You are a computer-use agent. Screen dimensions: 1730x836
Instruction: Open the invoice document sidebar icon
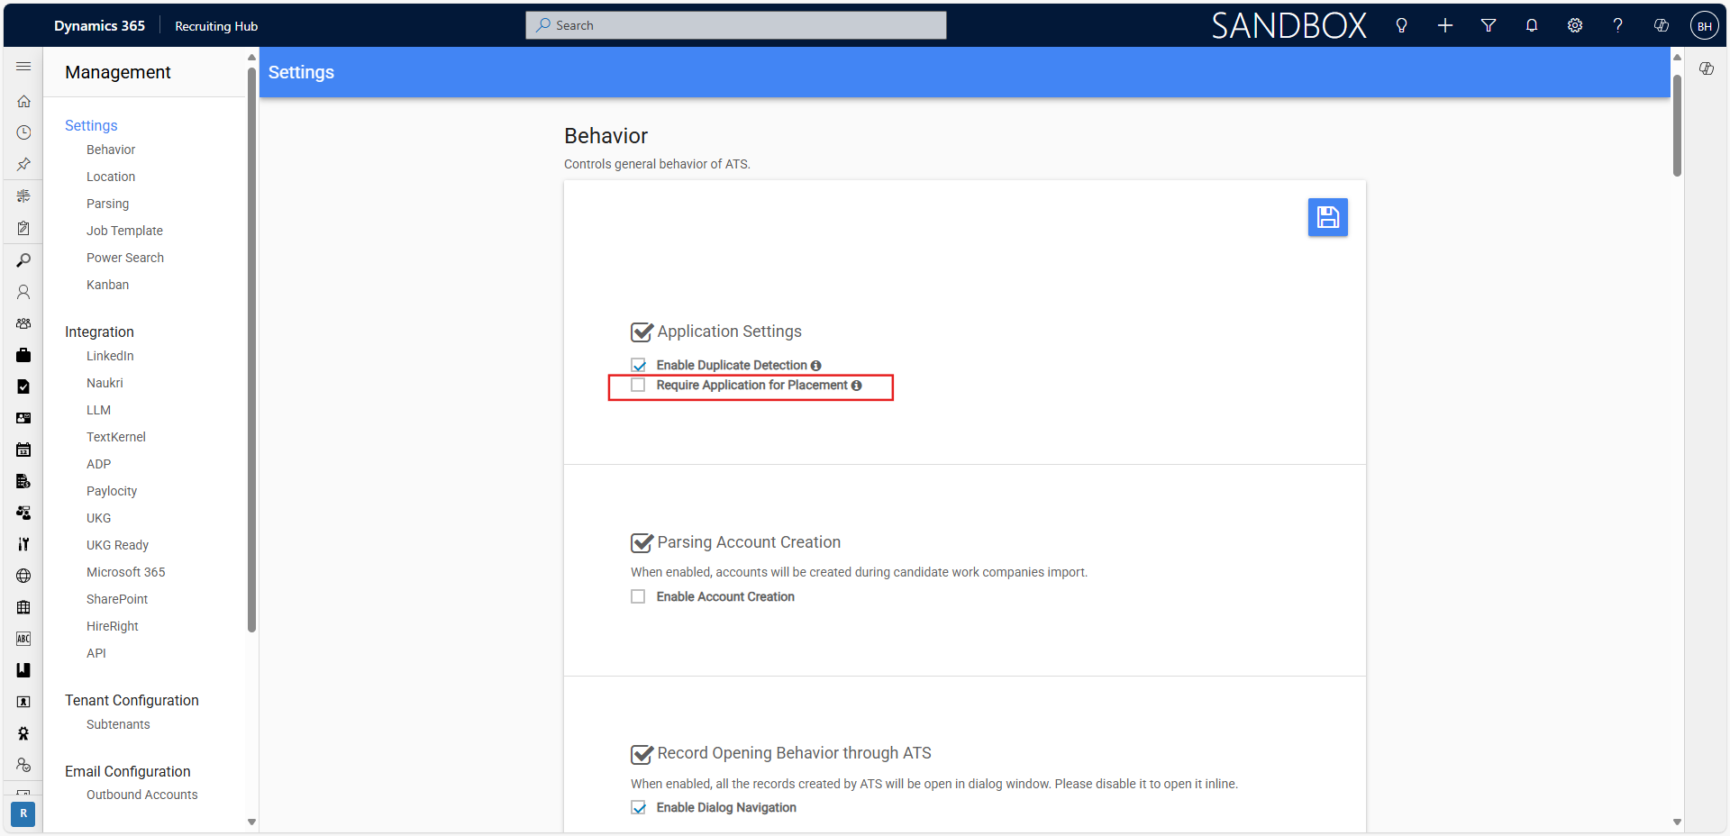click(23, 481)
